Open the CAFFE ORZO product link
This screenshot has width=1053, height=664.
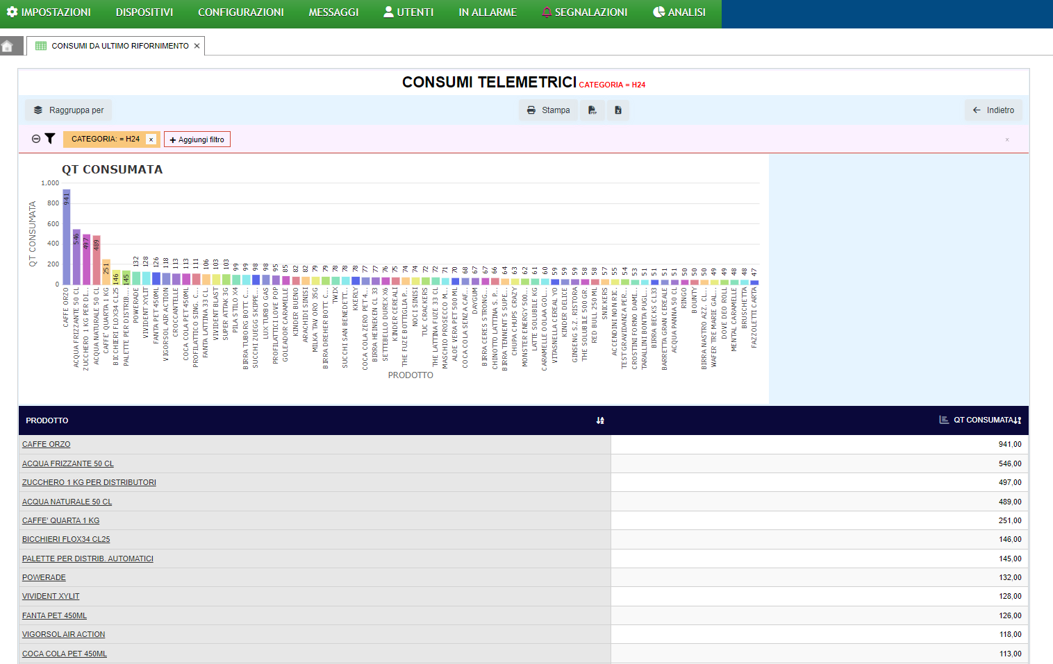coord(46,444)
